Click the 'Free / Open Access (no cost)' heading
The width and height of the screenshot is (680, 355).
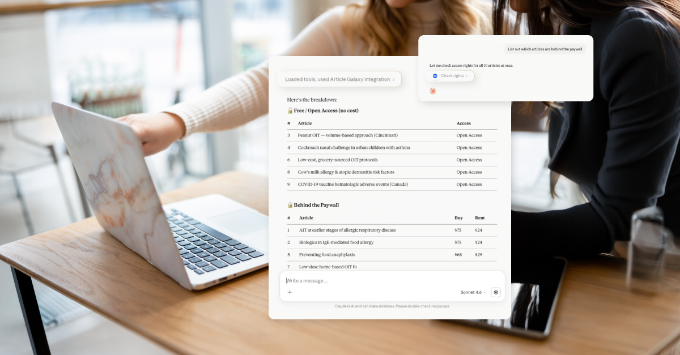[326, 110]
